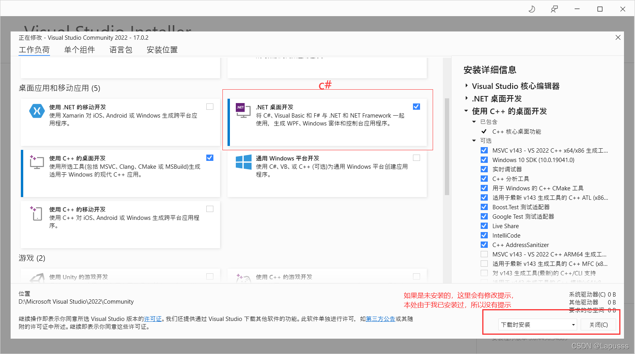
Task: Uncheck 实时调试器 option
Action: (484, 169)
